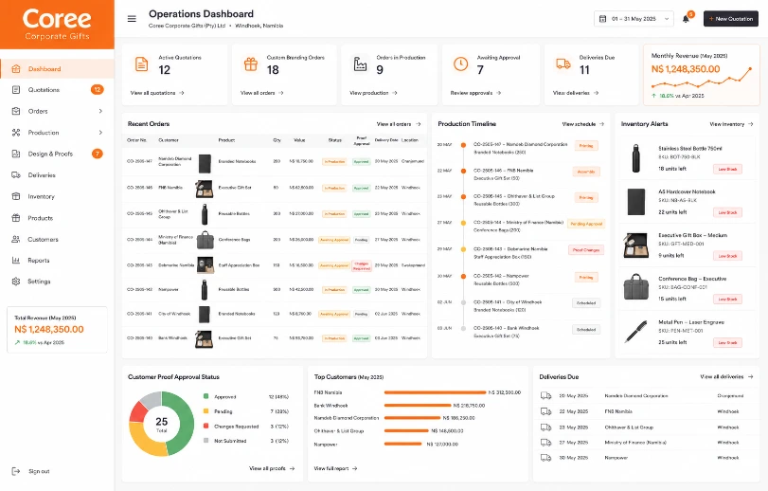Click View all deliveries link in bottom panel
The width and height of the screenshot is (768, 491).
click(x=726, y=377)
